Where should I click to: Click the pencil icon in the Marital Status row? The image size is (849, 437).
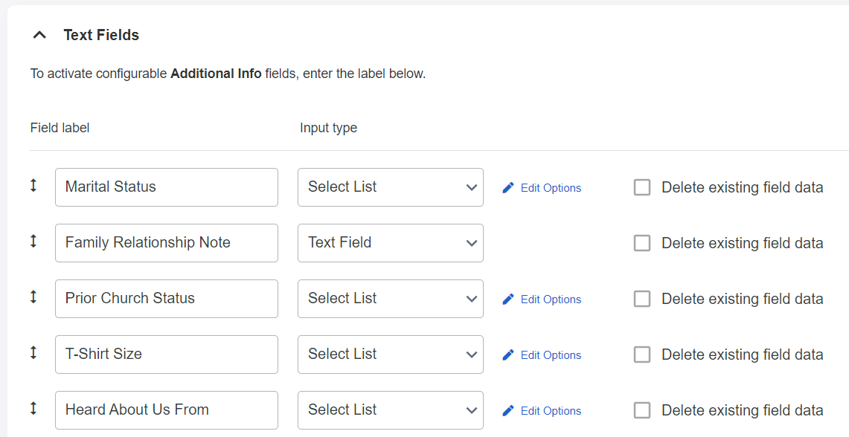pos(508,188)
